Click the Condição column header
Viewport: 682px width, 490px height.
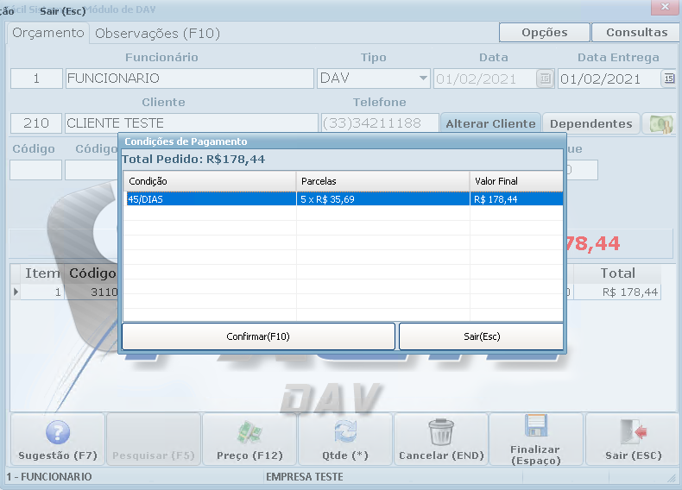(x=210, y=181)
